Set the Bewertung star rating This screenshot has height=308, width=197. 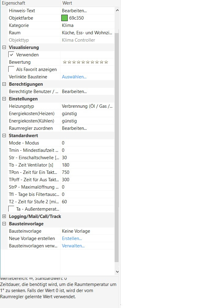(85, 62)
